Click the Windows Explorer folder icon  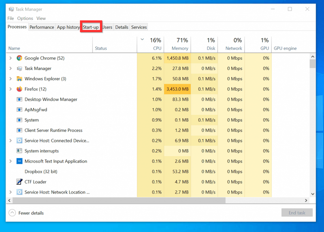(19, 79)
